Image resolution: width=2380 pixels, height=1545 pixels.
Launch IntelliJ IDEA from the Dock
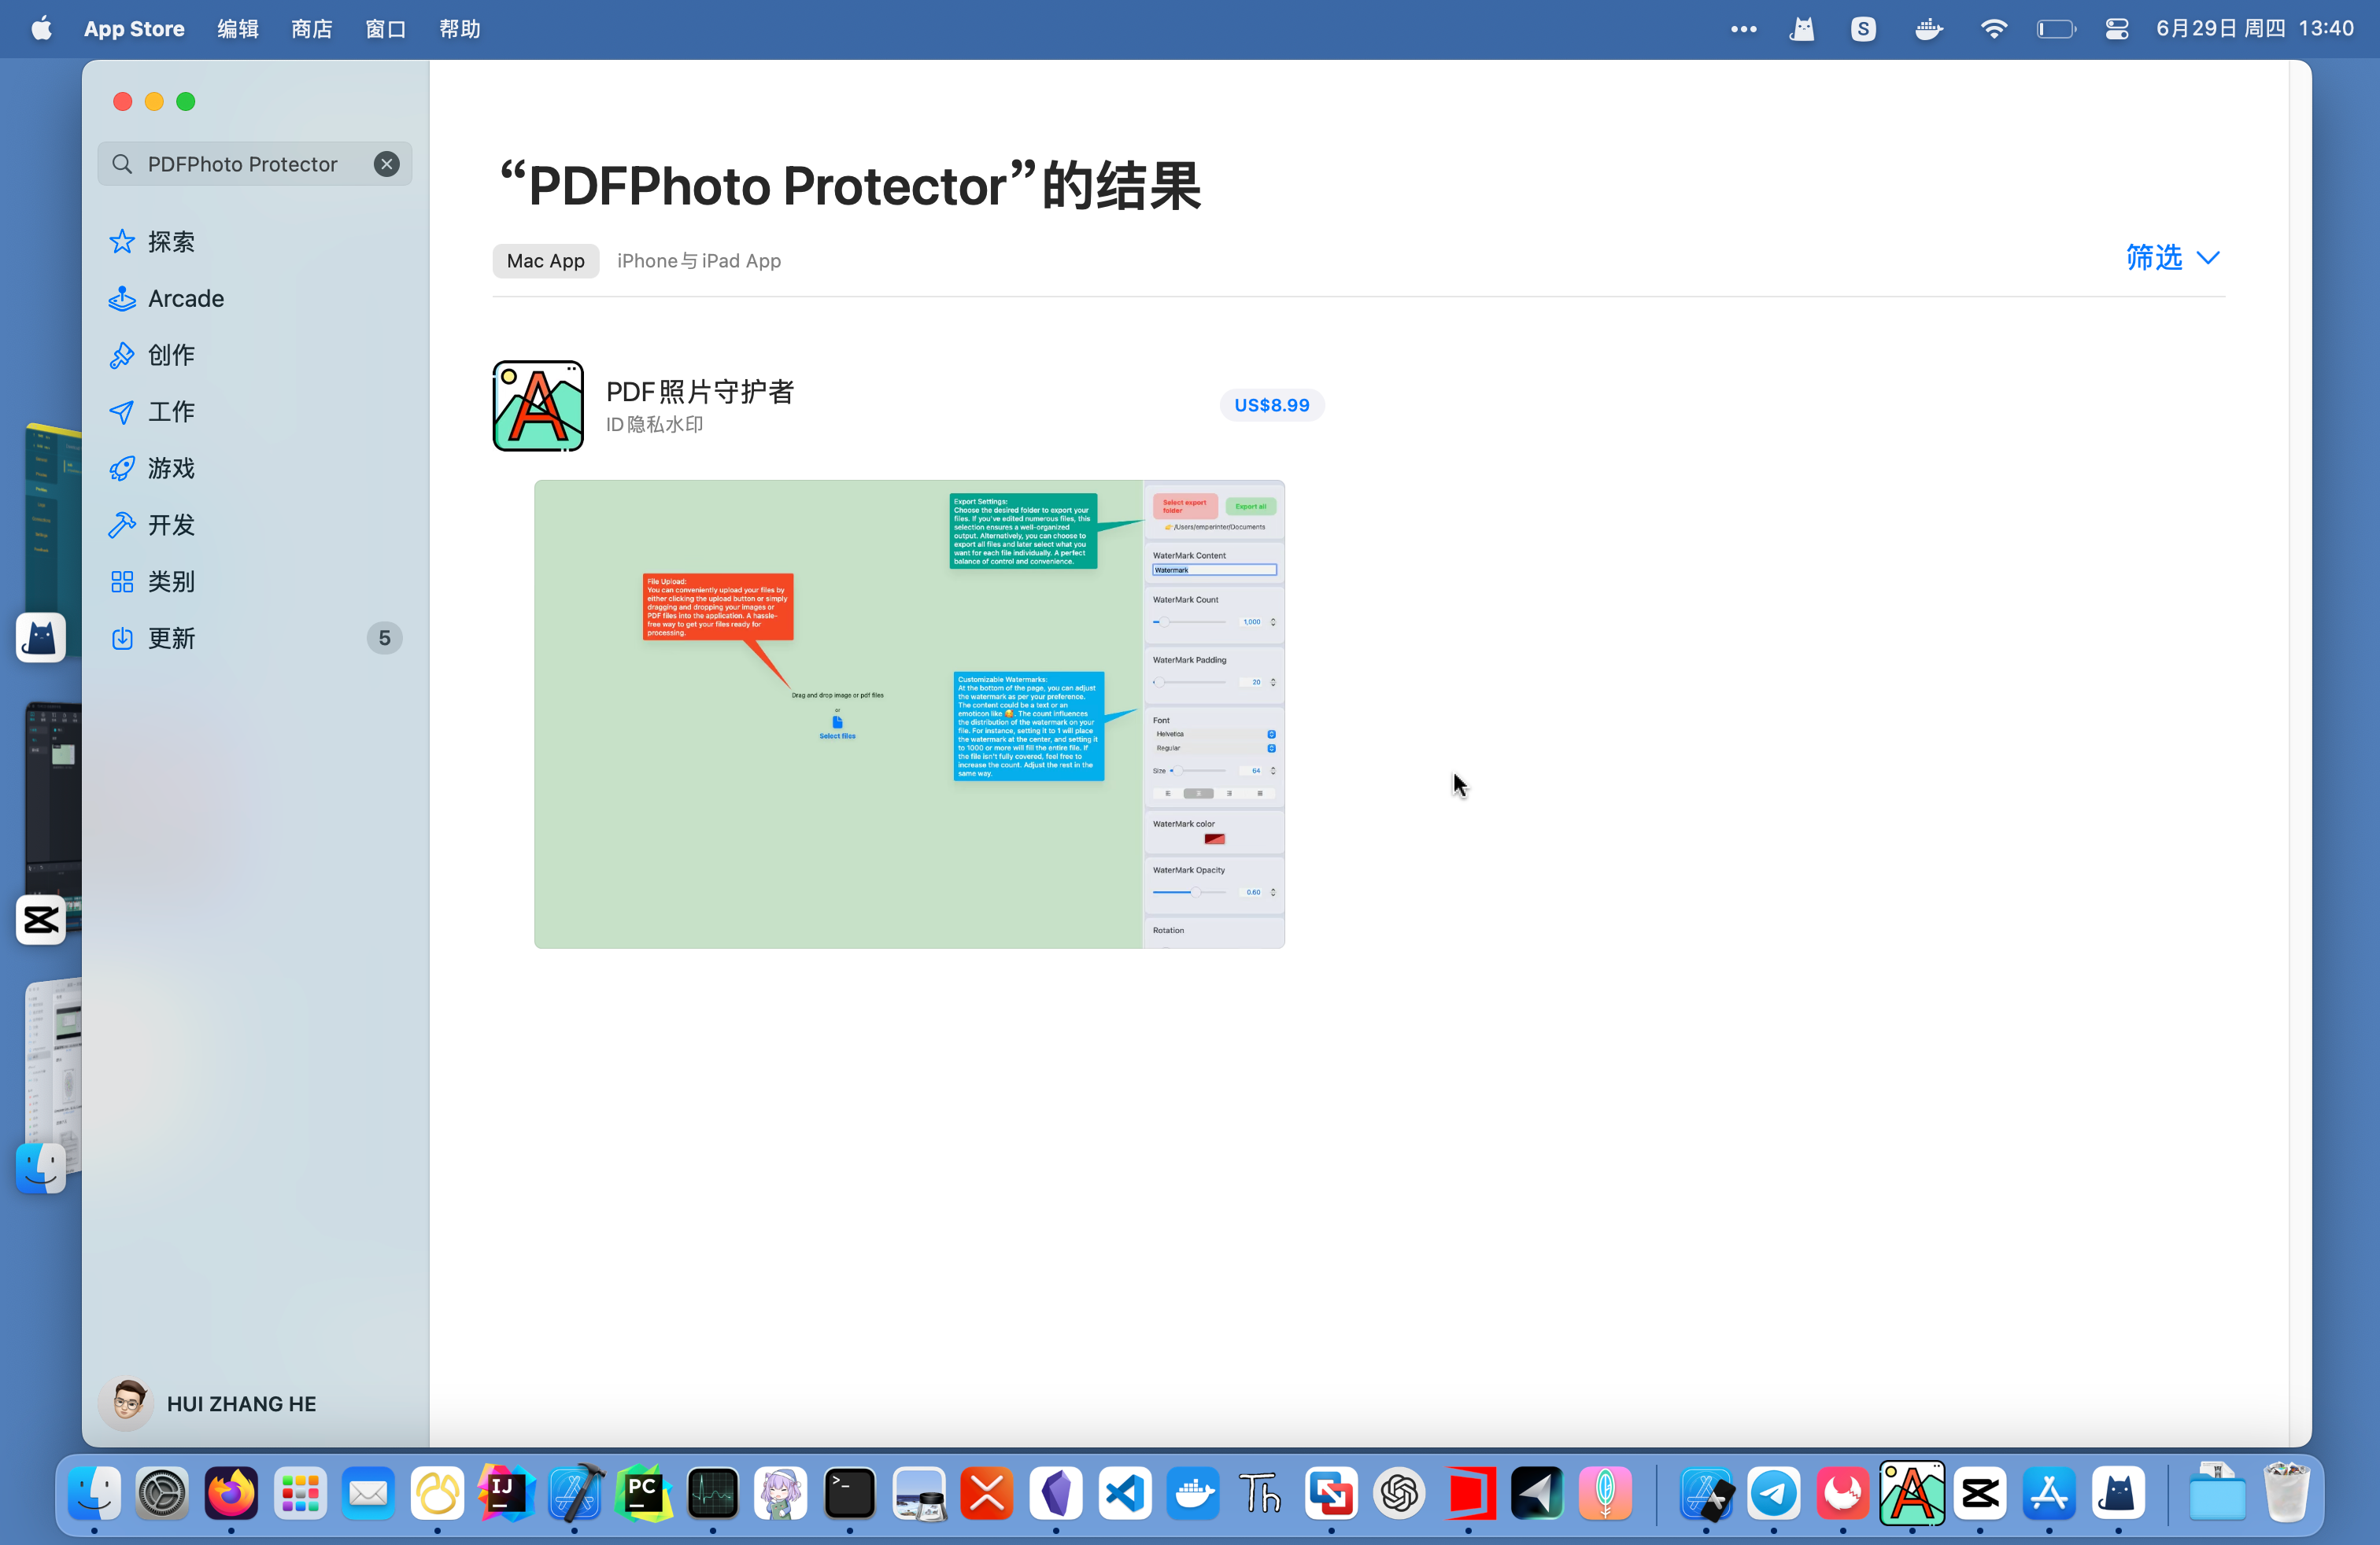tap(506, 1493)
